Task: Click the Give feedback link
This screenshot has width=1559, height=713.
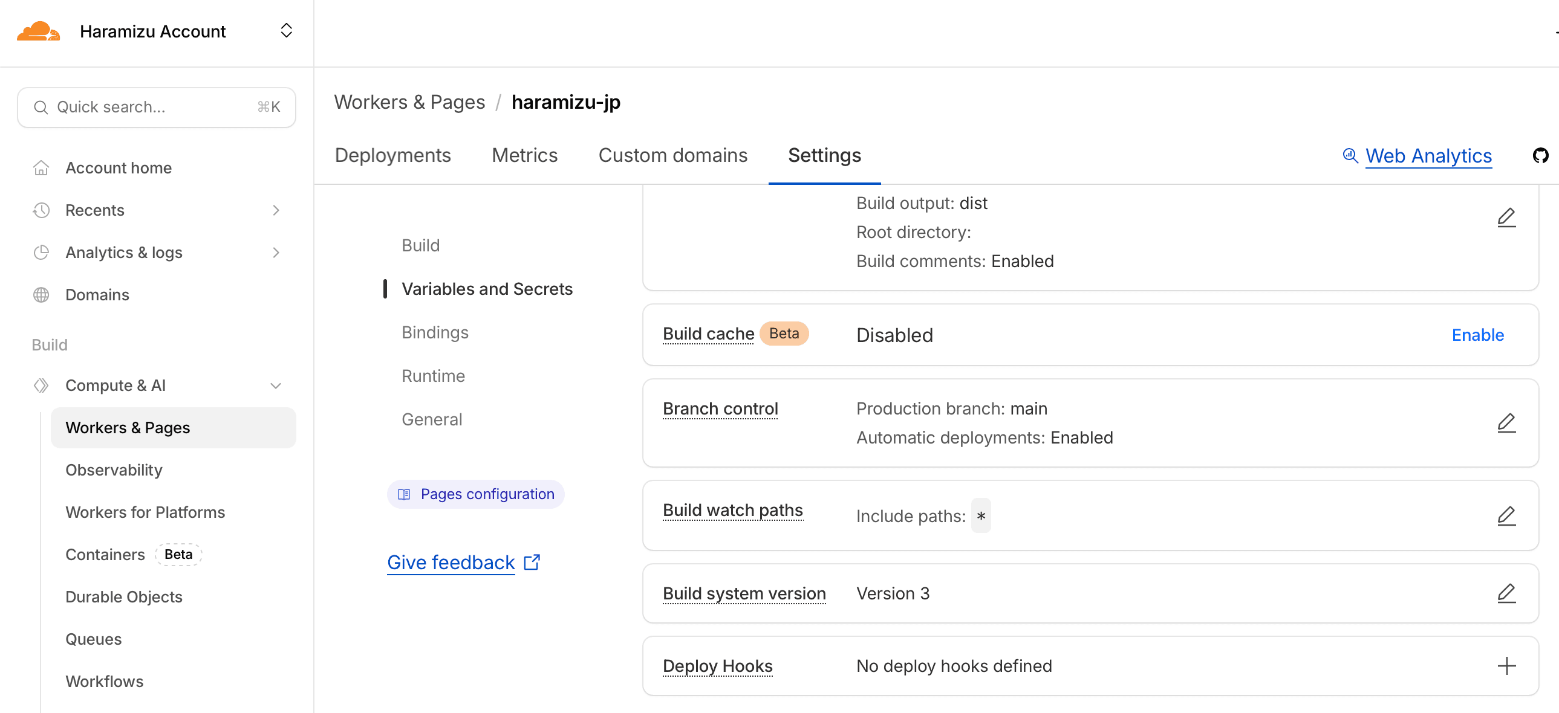Action: [451, 563]
